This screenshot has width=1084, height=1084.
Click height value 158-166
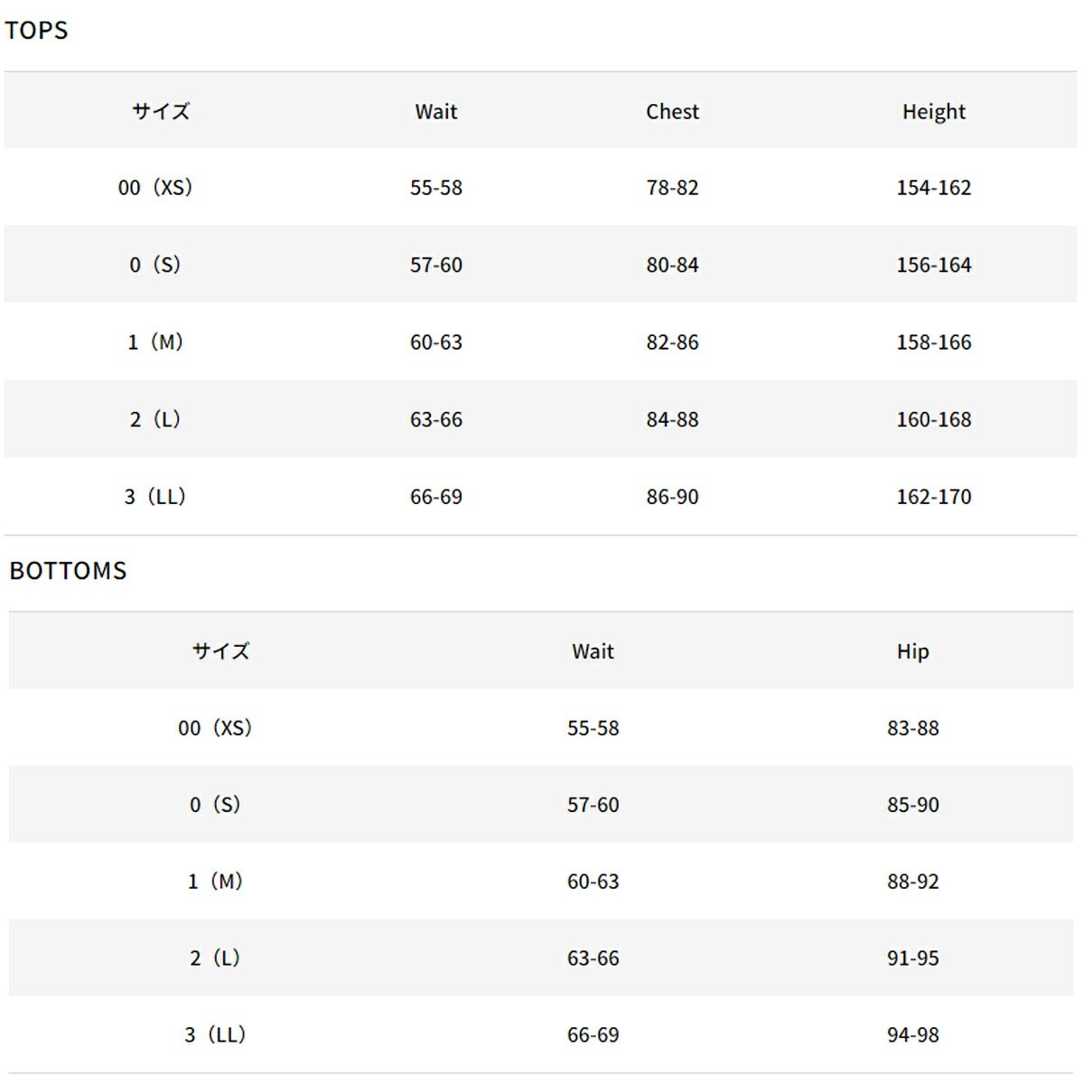point(934,342)
